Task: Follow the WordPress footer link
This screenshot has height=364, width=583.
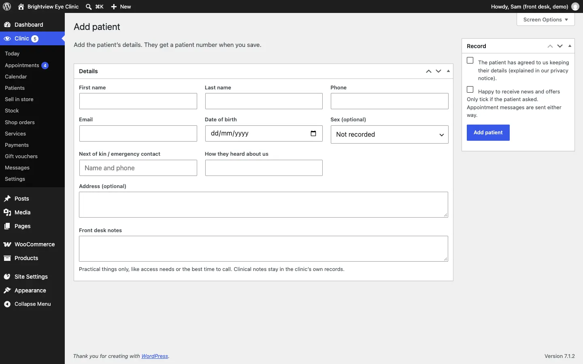Action: coord(155,356)
